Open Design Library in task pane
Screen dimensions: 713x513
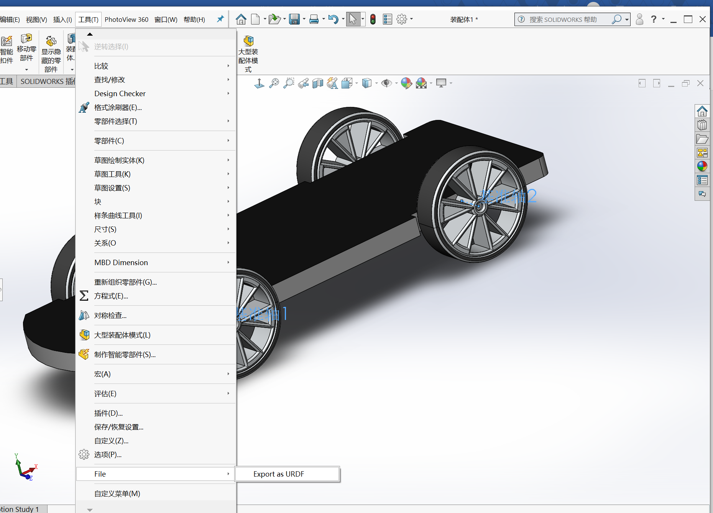coord(702,125)
